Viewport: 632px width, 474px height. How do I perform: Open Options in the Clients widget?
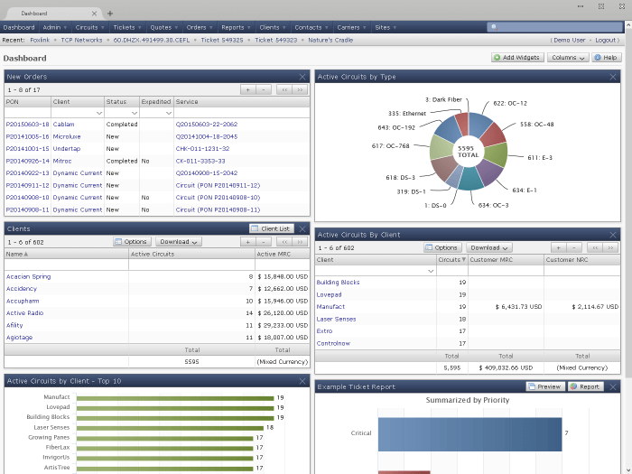click(x=132, y=242)
